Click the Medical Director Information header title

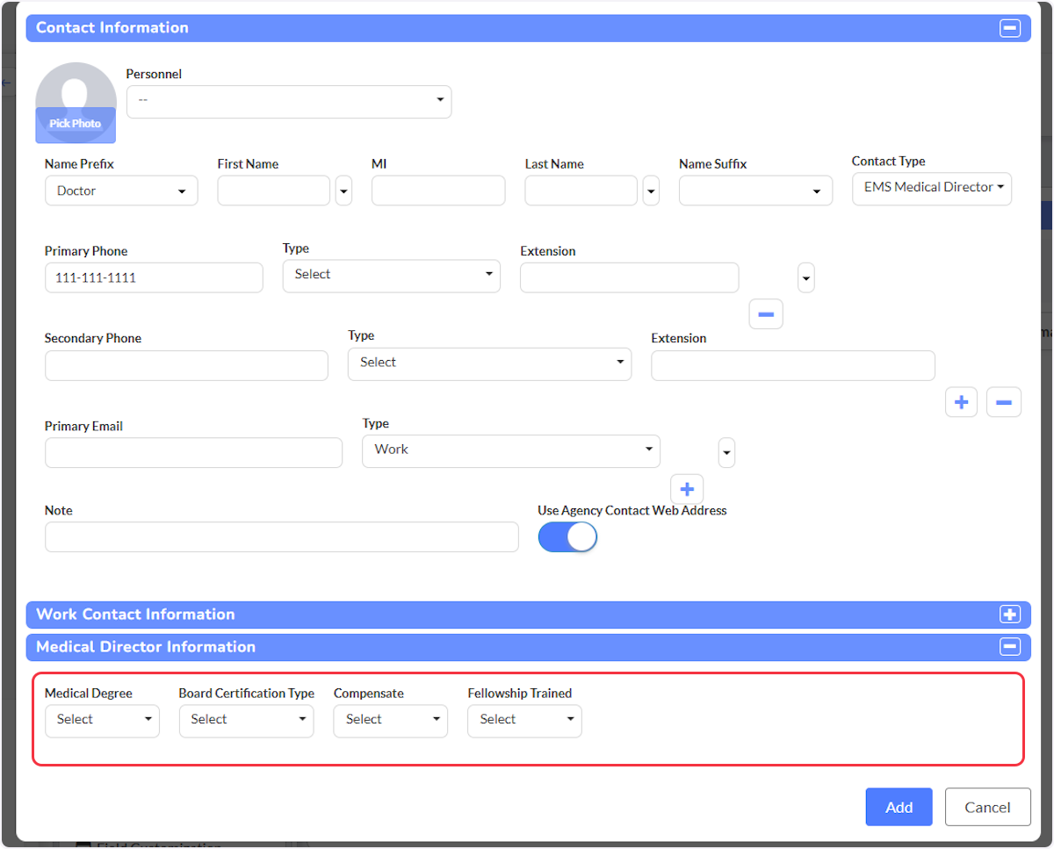[x=146, y=647]
